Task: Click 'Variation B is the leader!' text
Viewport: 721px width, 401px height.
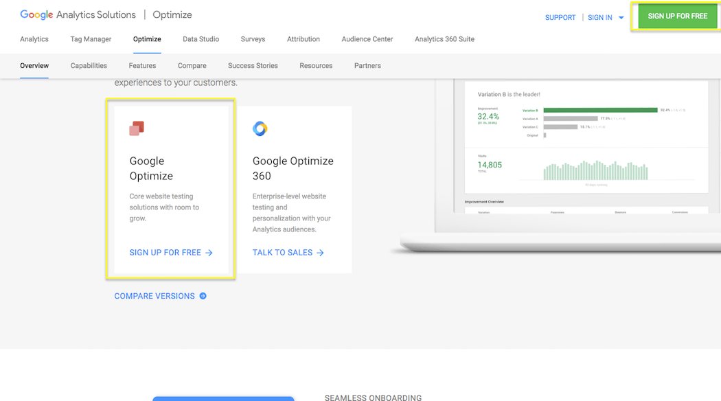Action: pyautogui.click(x=509, y=94)
